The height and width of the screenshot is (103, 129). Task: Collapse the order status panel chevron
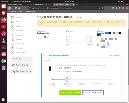pos(44,55)
